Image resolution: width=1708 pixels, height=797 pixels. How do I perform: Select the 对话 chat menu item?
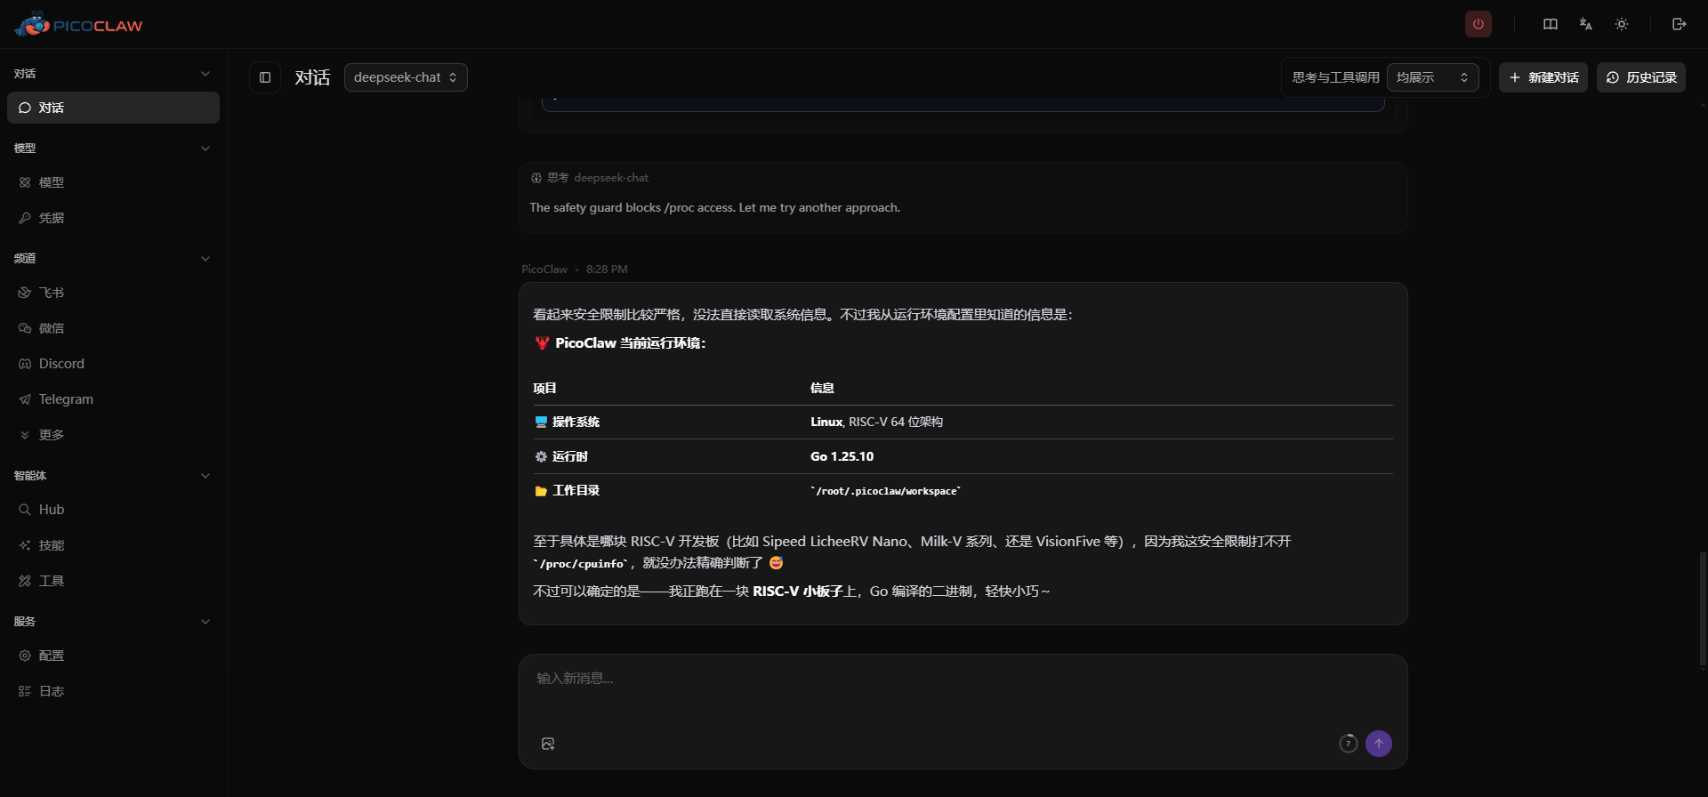point(113,108)
